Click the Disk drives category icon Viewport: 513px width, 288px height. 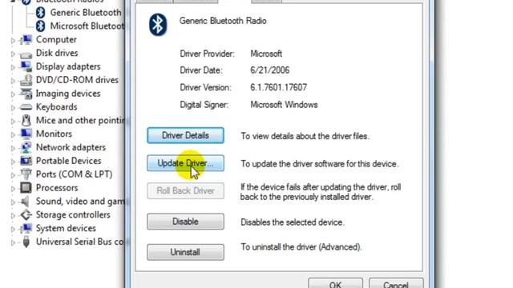point(26,54)
